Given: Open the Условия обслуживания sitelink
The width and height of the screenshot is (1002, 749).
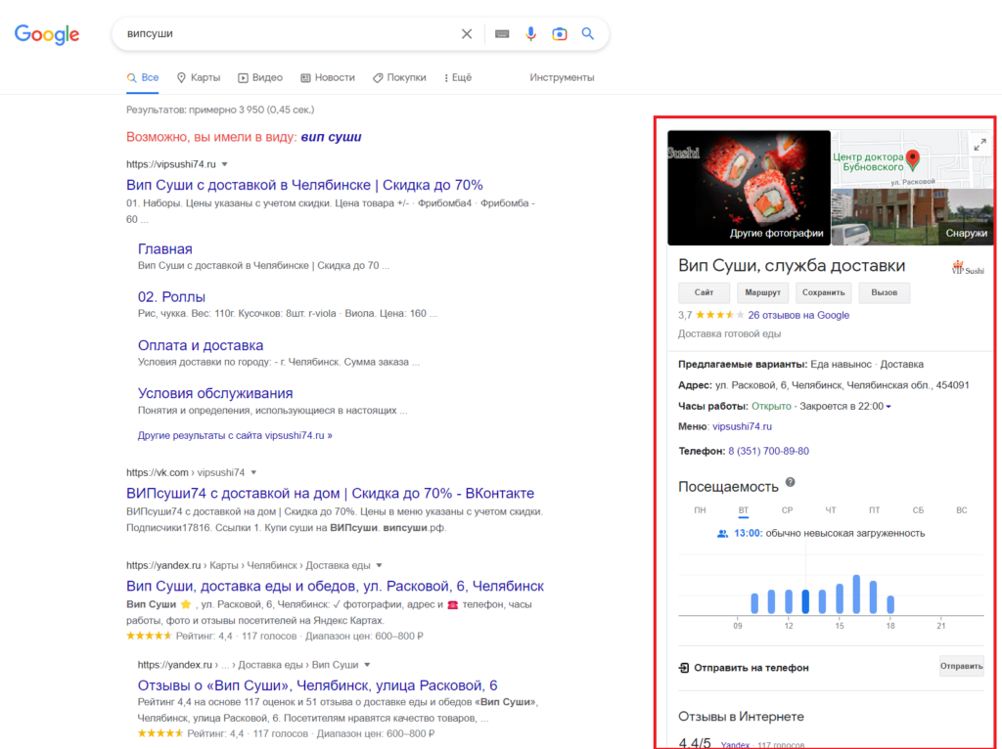Looking at the screenshot, I should (x=215, y=393).
